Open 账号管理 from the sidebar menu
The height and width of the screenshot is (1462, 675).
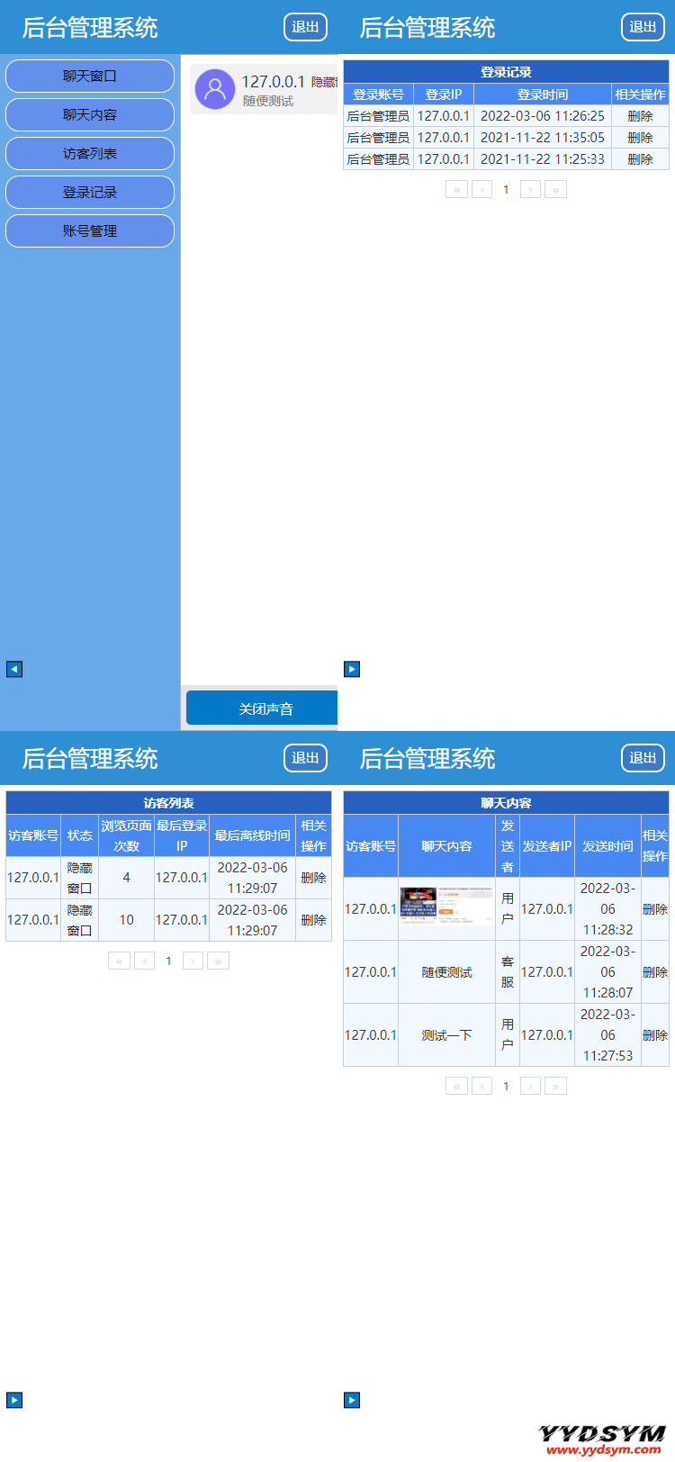[x=90, y=230]
